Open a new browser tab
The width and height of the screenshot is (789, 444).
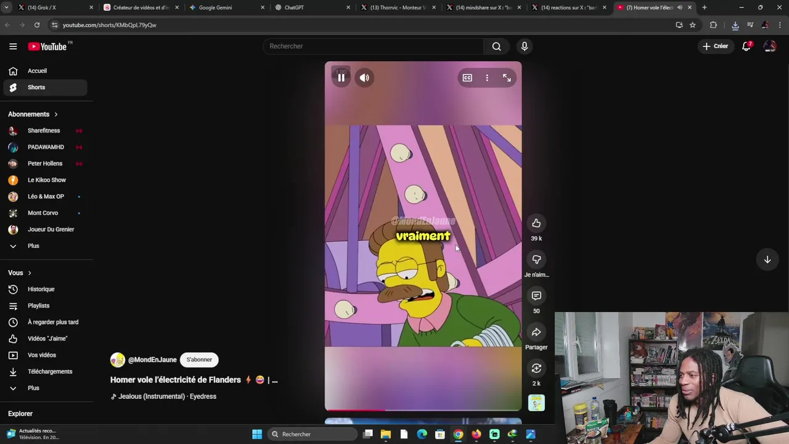(x=704, y=7)
